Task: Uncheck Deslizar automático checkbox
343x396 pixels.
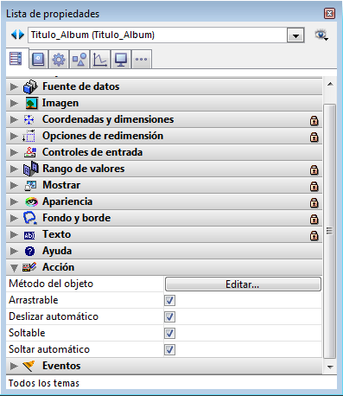Action: [169, 317]
